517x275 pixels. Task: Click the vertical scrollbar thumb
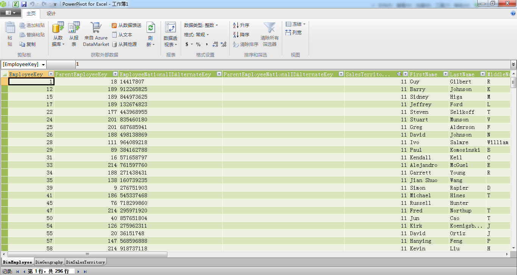coord(514,82)
